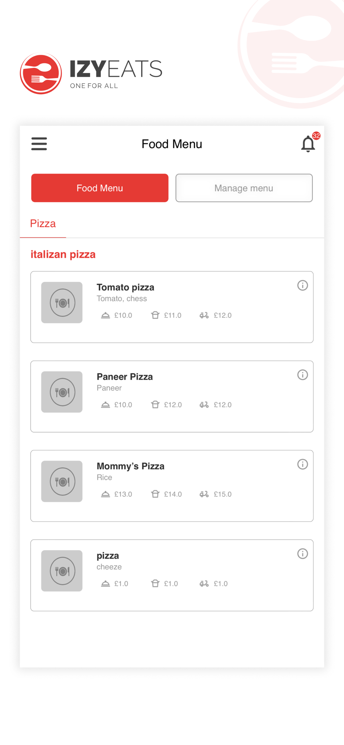344x745 pixels.
Task: Select the Food Menu button
Action: click(x=100, y=188)
